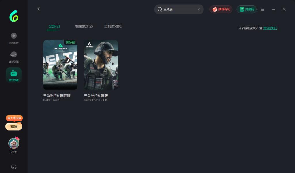The height and width of the screenshot is (173, 295).
Task: Open the feedback note icon at sidebar bottom
Action: pos(14,167)
